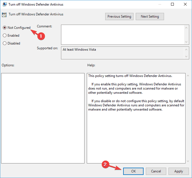Cancel the policy dialog
The height and width of the screenshot is (178, 192).
[156, 171]
